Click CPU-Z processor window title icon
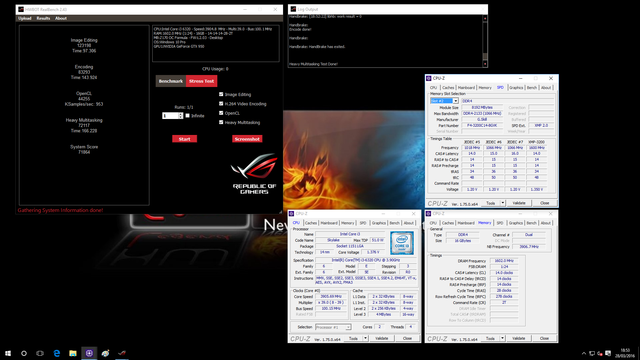Image resolution: width=640 pixels, height=360 pixels. (292, 214)
